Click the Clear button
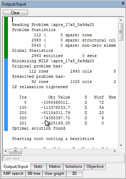Image resolution: width=126 pixels, height=179 pixels. 15,12
